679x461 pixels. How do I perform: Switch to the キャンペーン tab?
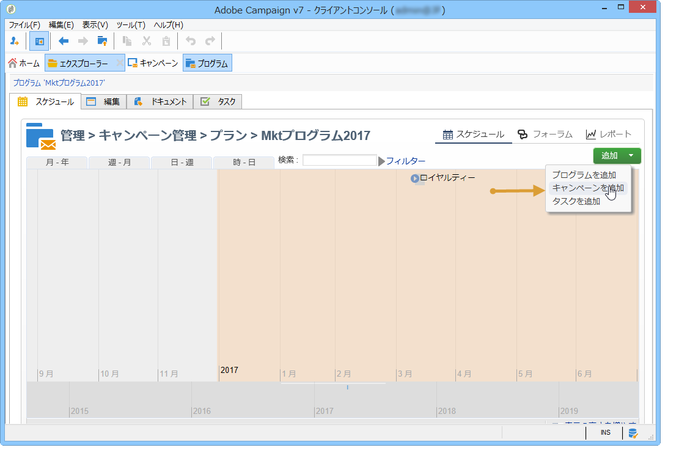153,63
